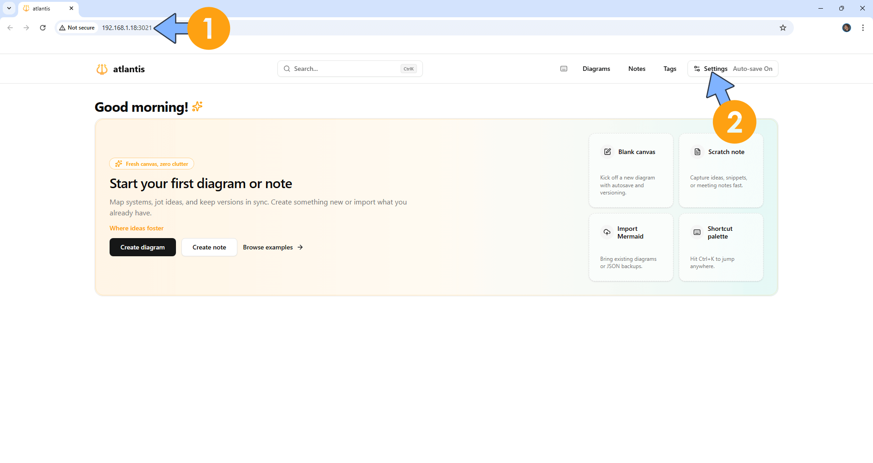Open the keyboard shortcuts icon in header

tap(564, 69)
